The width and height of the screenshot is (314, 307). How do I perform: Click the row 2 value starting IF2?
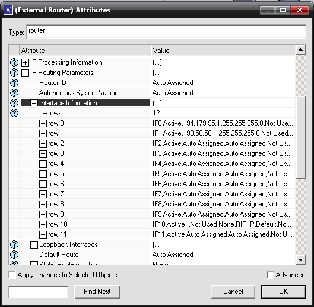[222, 143]
